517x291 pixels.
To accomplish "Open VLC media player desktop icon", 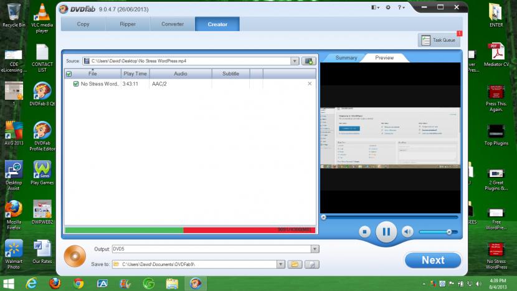I will (x=42, y=18).
